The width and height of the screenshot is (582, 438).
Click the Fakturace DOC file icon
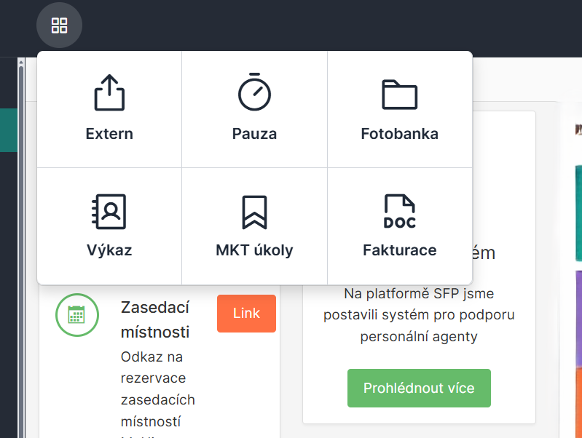pos(399,212)
